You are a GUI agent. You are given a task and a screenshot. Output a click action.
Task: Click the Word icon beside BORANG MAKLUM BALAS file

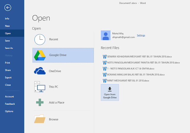pyautogui.click(x=105, y=75)
